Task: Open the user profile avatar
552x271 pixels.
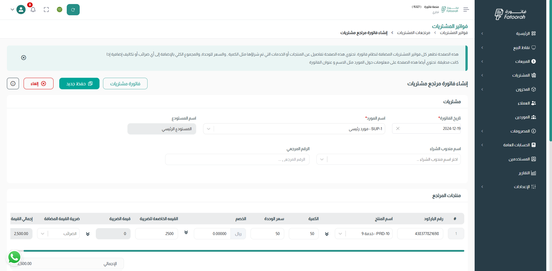Action: click(21, 10)
